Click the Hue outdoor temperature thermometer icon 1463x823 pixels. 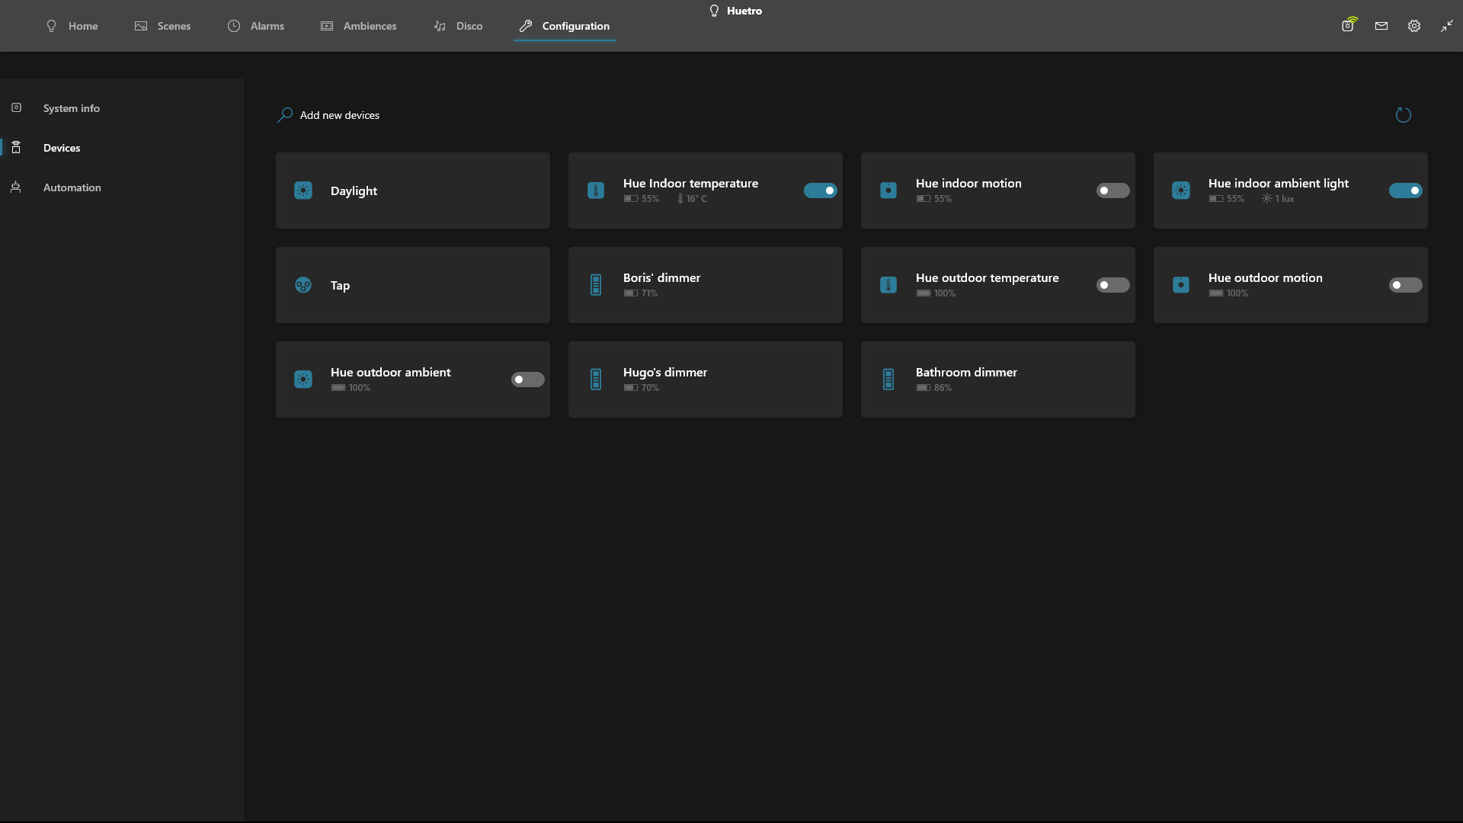888,285
